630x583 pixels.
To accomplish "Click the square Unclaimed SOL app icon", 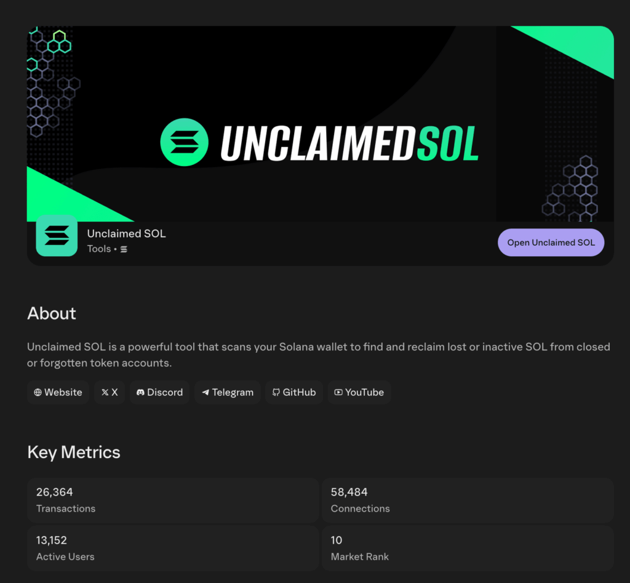I will coord(57,236).
